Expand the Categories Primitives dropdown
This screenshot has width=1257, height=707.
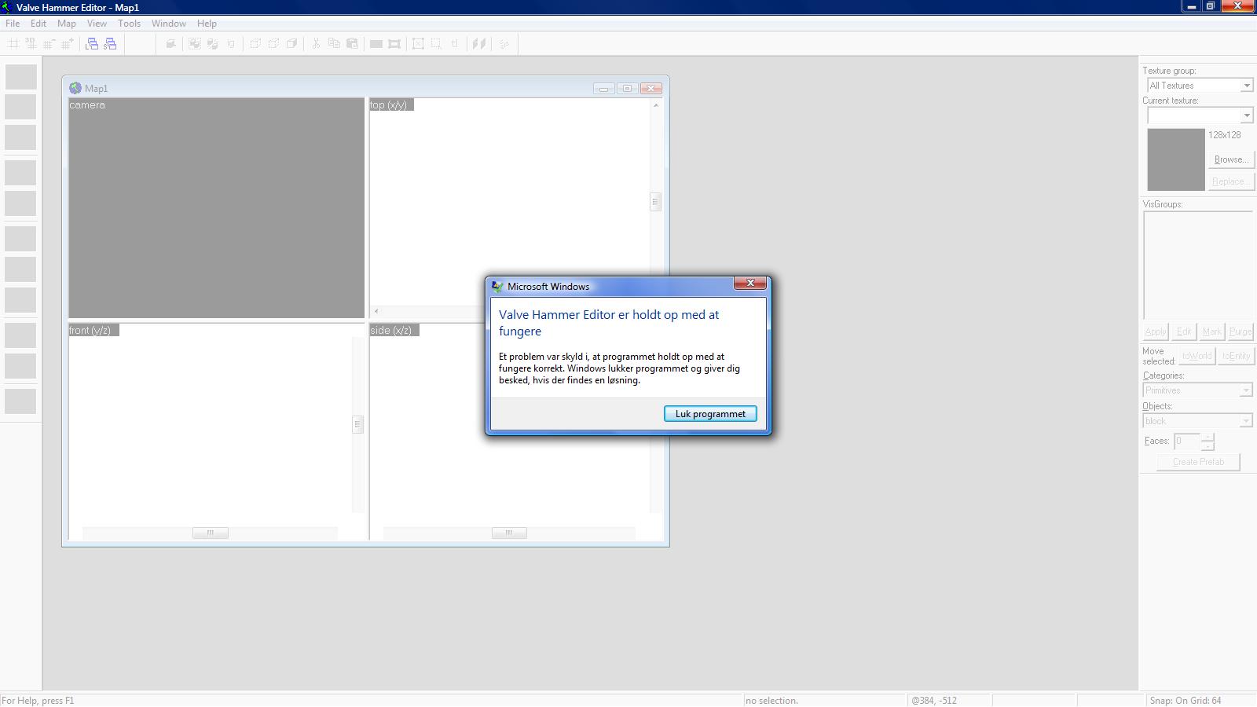coord(1245,390)
